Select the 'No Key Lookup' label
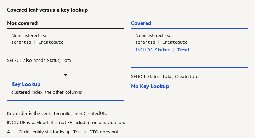Screen dimensions: 255x138 click(150, 86)
